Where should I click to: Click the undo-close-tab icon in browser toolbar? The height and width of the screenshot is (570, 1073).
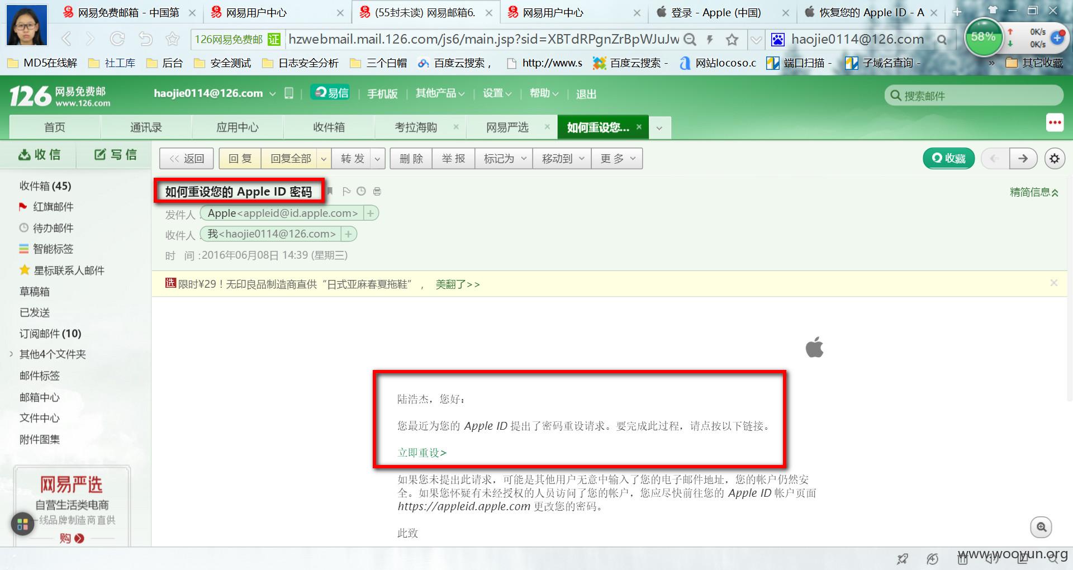145,39
